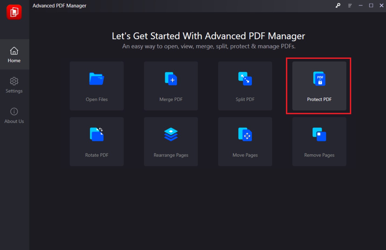
Task: Click the key icon in title bar
Action: click(x=338, y=5)
